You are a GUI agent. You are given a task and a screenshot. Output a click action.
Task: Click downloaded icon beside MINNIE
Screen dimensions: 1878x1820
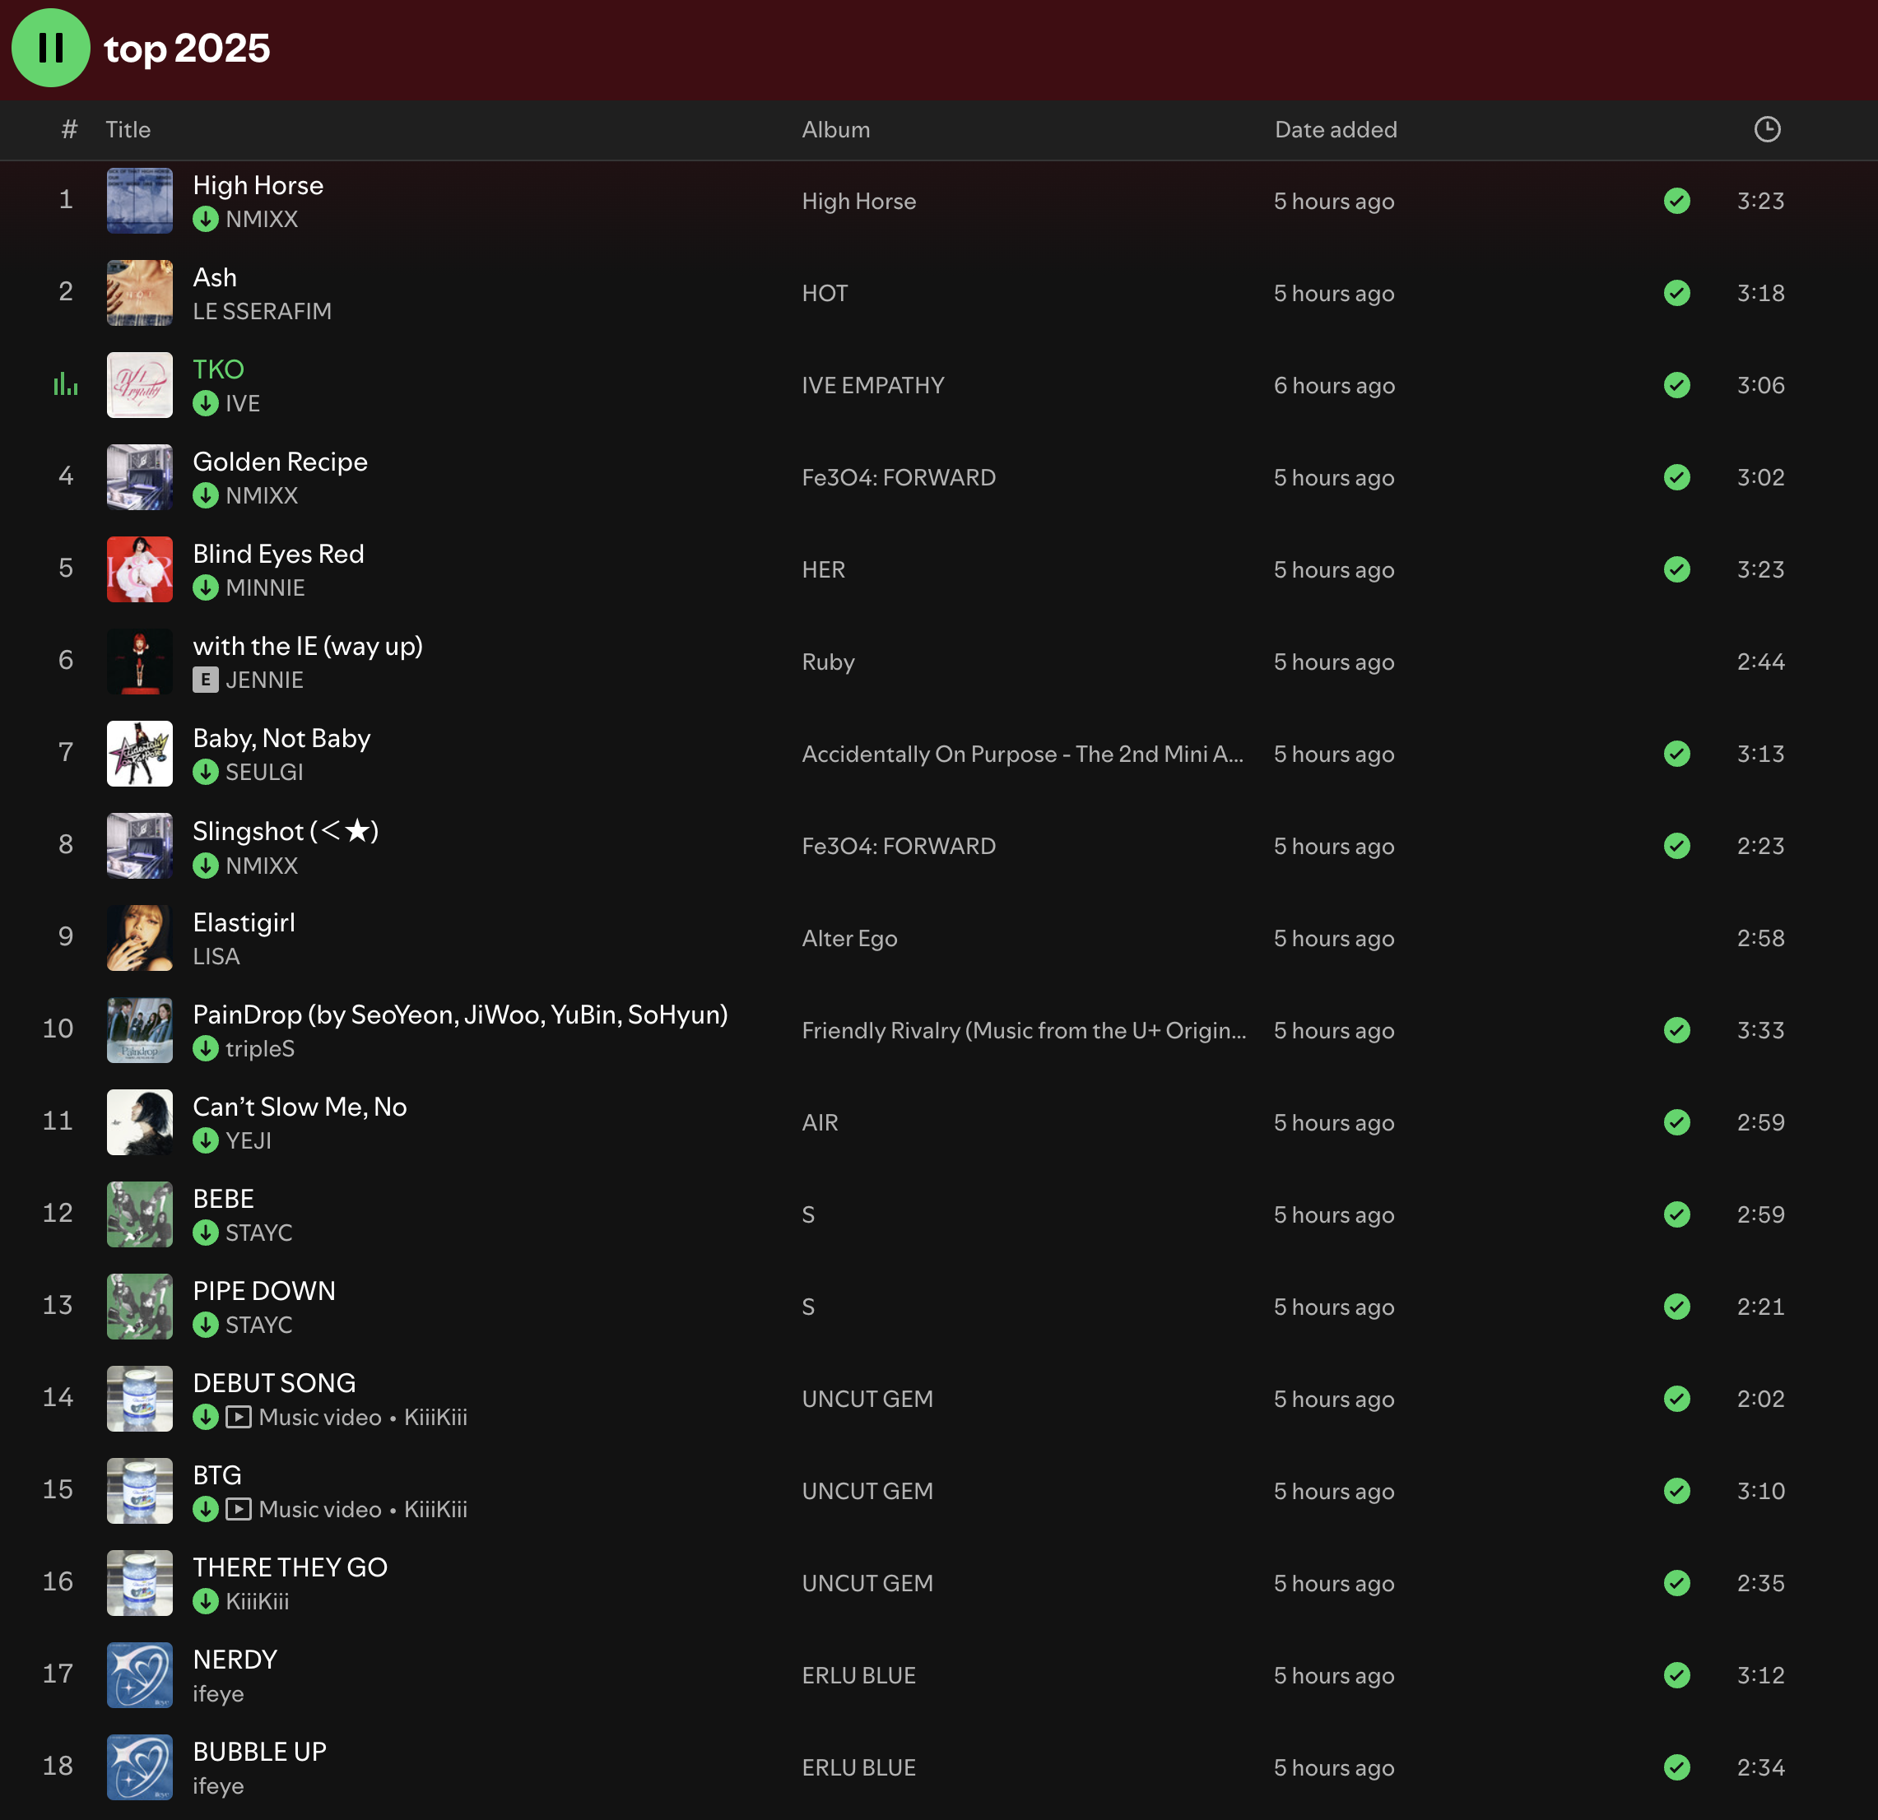click(205, 587)
